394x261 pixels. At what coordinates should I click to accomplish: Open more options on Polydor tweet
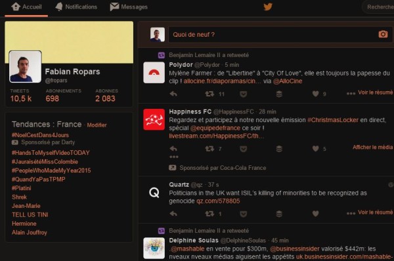click(x=351, y=94)
